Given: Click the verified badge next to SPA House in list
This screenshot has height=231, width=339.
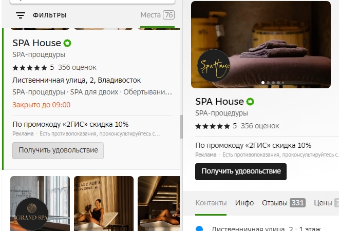Looking at the screenshot, I should [67, 43].
